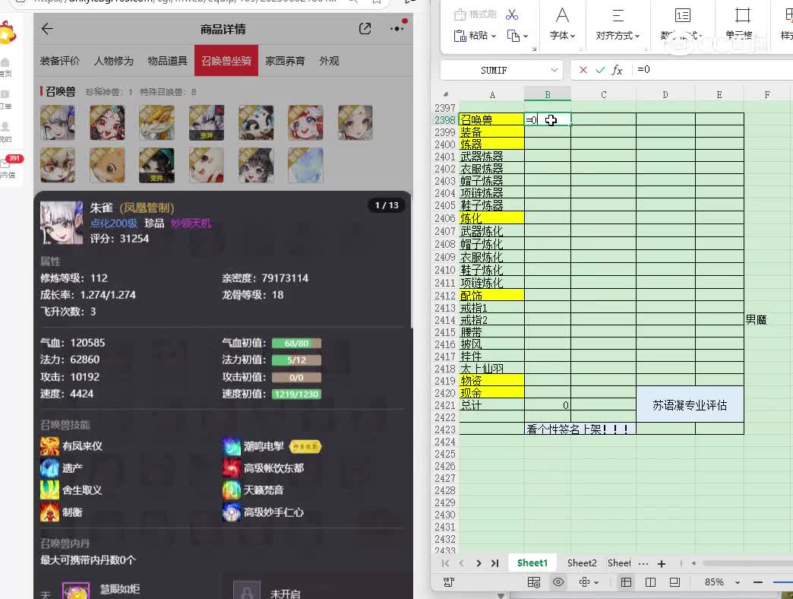Switch to 装备评价 tab
793x599 pixels.
pyautogui.click(x=60, y=61)
